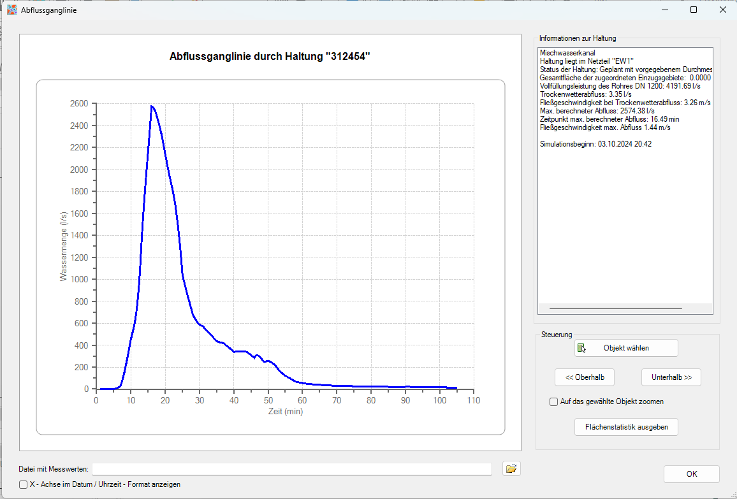Click the chart title for Haltung "312454"
Viewport: 737px width, 499px height.
pos(270,57)
